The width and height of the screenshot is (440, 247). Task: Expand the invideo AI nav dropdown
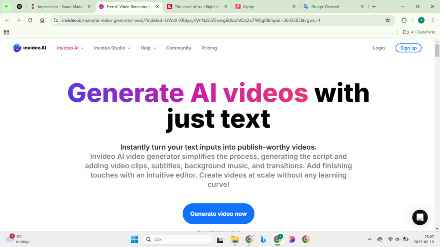tap(70, 48)
